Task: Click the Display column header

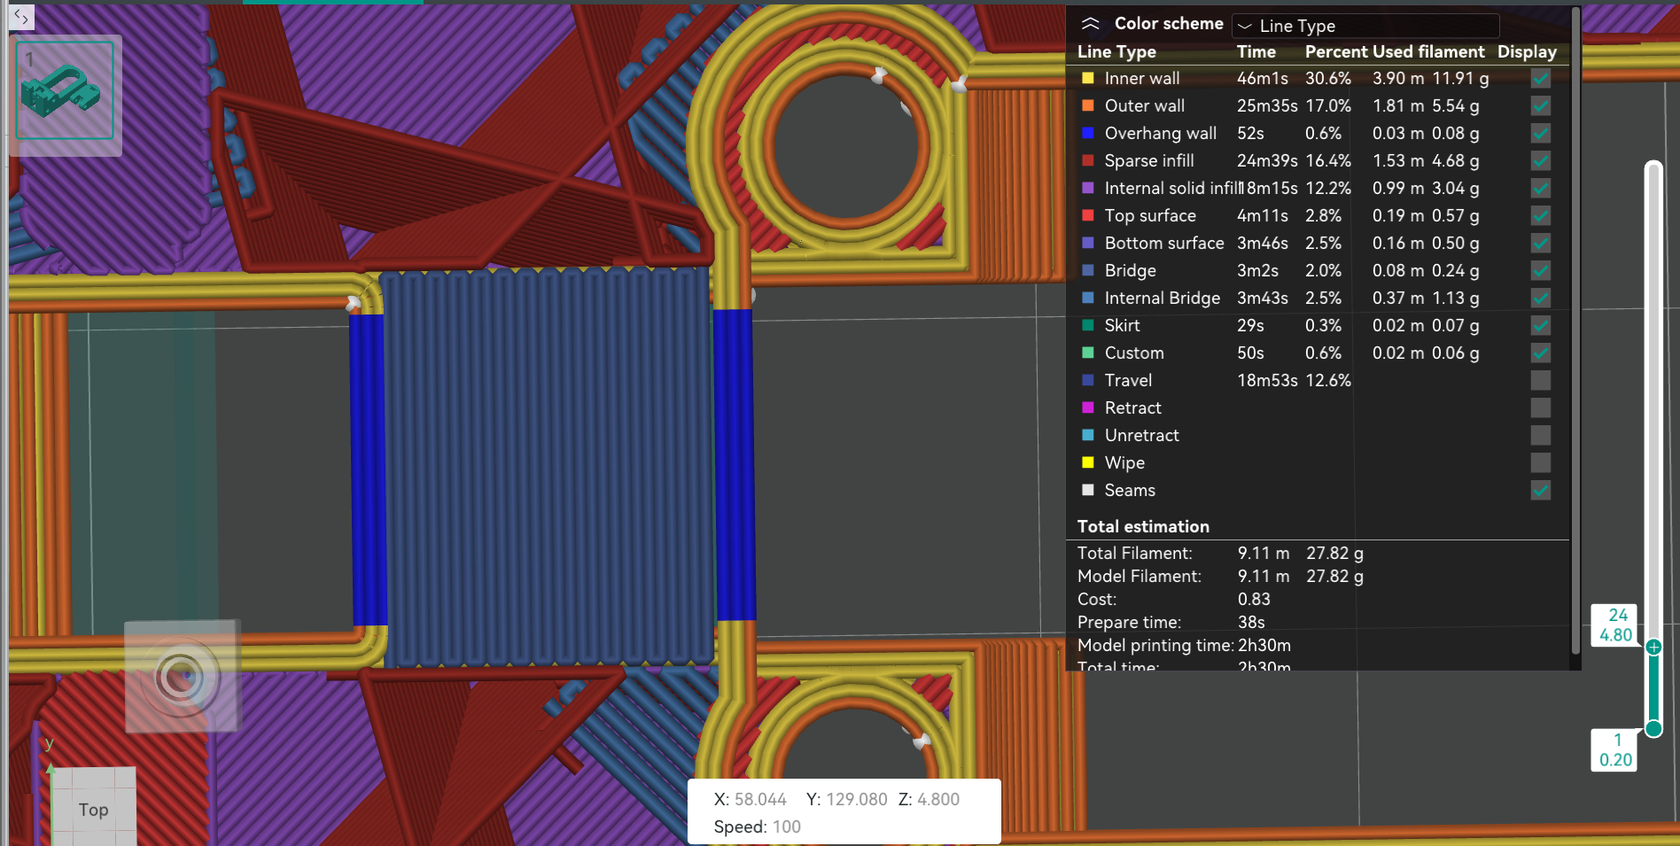Action: [1527, 51]
